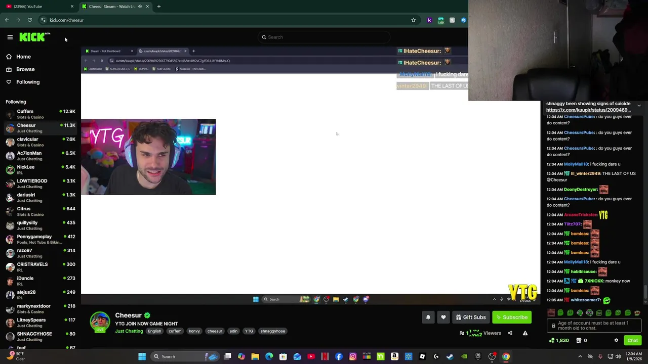Viewport: 648px width, 364px height.
Task: Click the cuffem tag
Action: click(175, 331)
